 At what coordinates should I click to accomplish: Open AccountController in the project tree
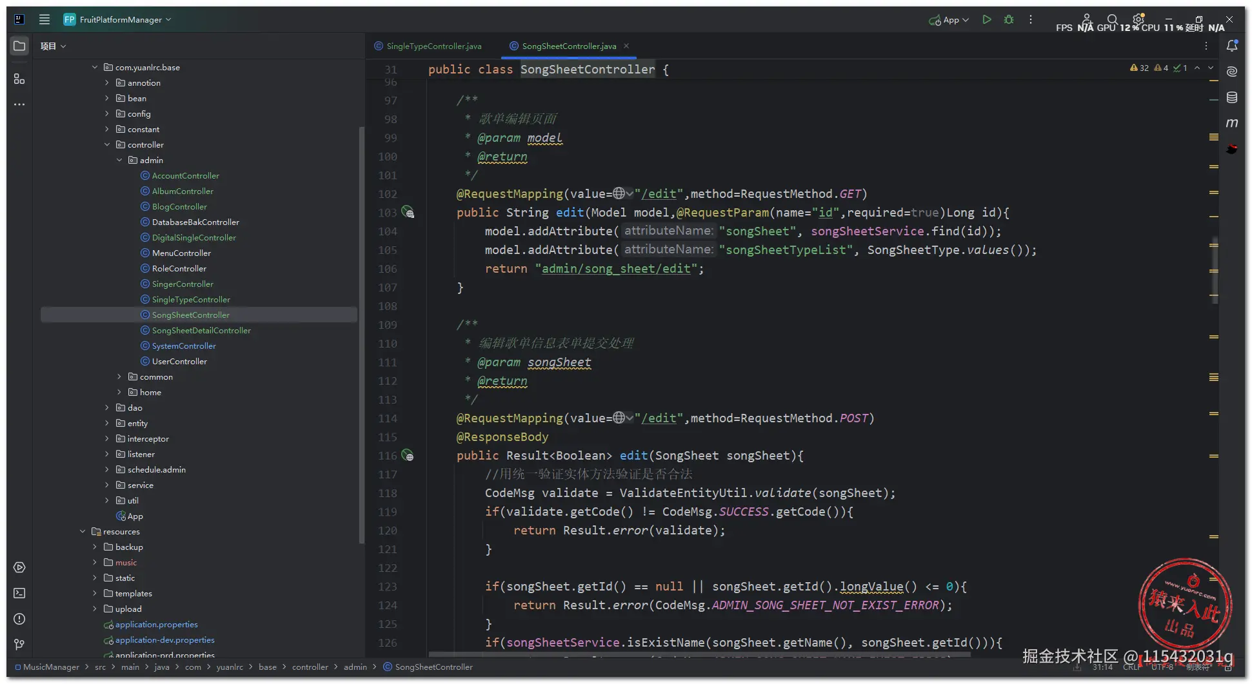186,175
